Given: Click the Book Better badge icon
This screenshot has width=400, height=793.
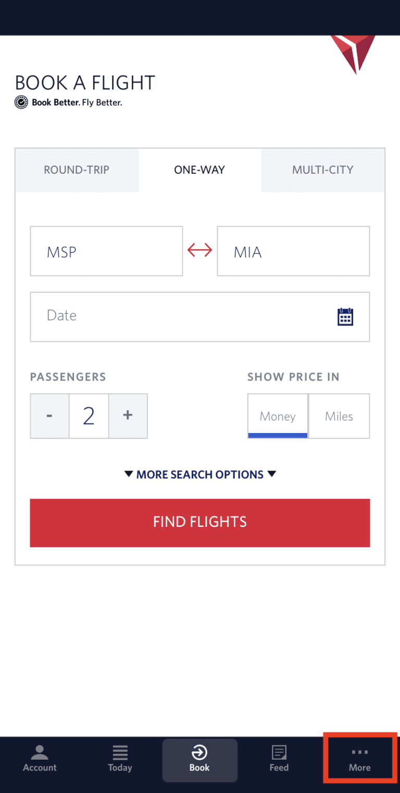Looking at the screenshot, I should [21, 102].
